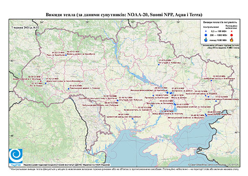Select the blue marker at Ковалівка

159,65
